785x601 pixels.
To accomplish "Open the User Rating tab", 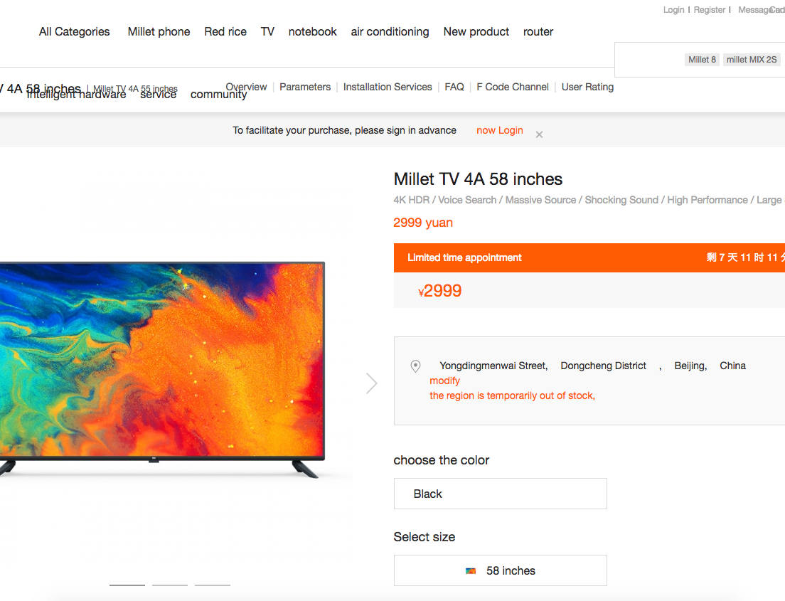I will [587, 87].
